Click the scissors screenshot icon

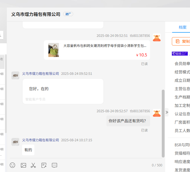[x=33, y=165]
